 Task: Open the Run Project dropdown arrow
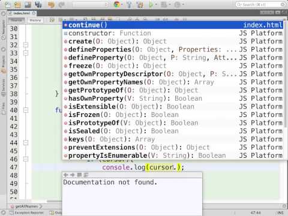(x=156, y=4)
